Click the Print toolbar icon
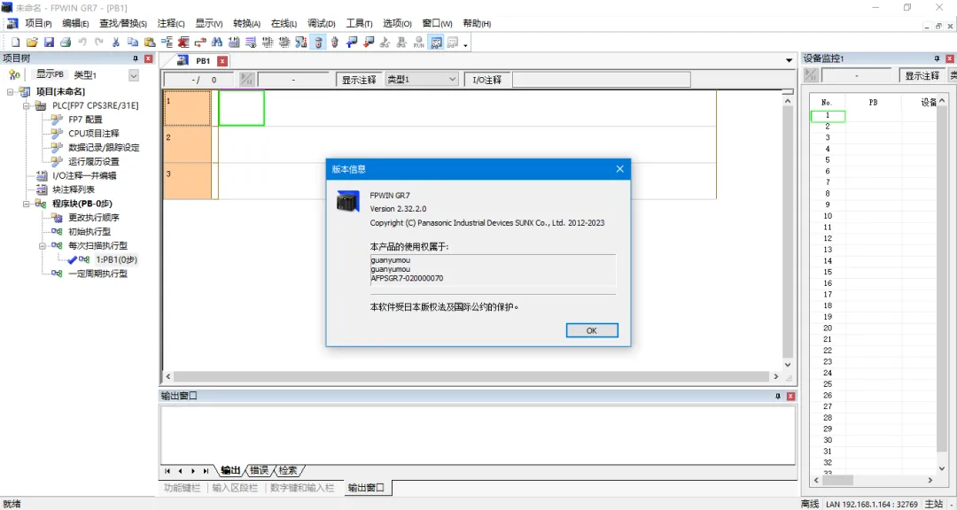Image resolution: width=957 pixels, height=510 pixels. pyautogui.click(x=66, y=42)
